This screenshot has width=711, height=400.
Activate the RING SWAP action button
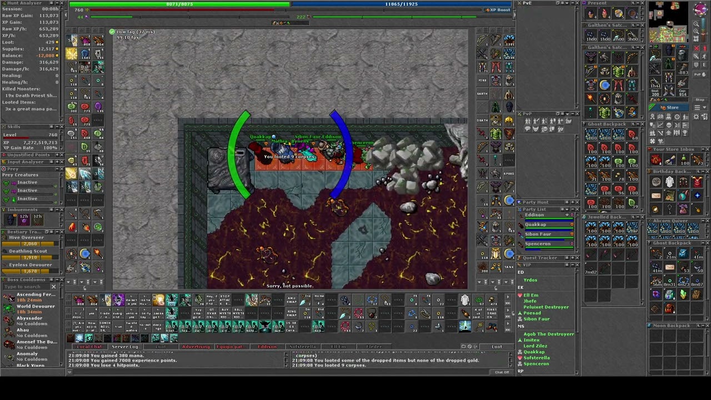(x=291, y=313)
